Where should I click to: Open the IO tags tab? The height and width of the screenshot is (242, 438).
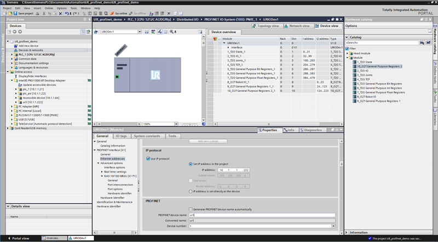click(121, 136)
